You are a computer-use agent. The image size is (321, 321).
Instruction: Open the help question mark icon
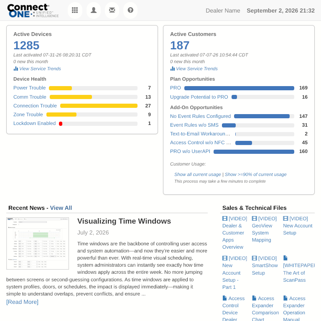click(130, 10)
